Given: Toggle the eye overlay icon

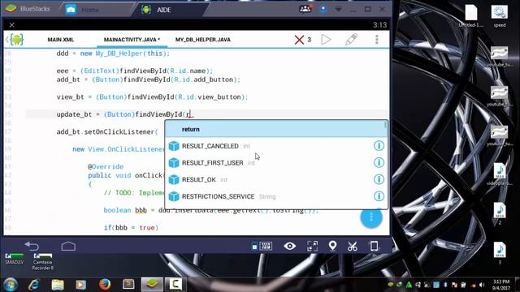Looking at the screenshot, I should (289, 246).
